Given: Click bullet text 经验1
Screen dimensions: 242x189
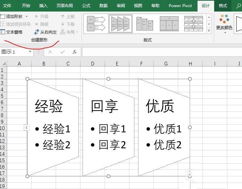Looking at the screenshot, I should pos(57,129).
